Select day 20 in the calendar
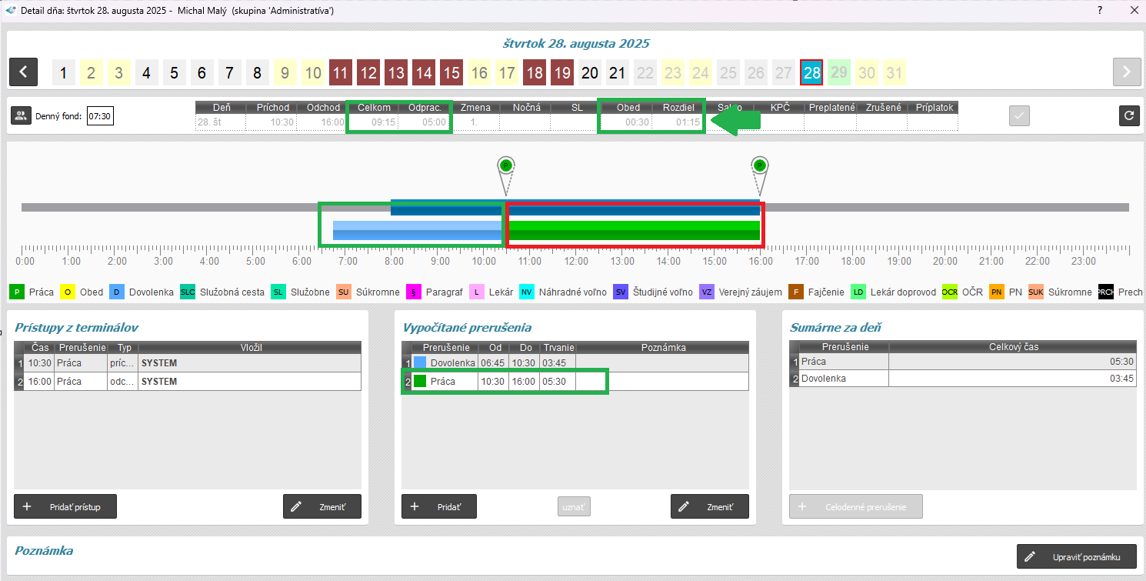 point(590,73)
